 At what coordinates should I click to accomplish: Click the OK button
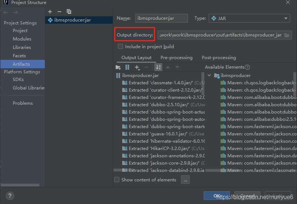click(x=217, y=196)
